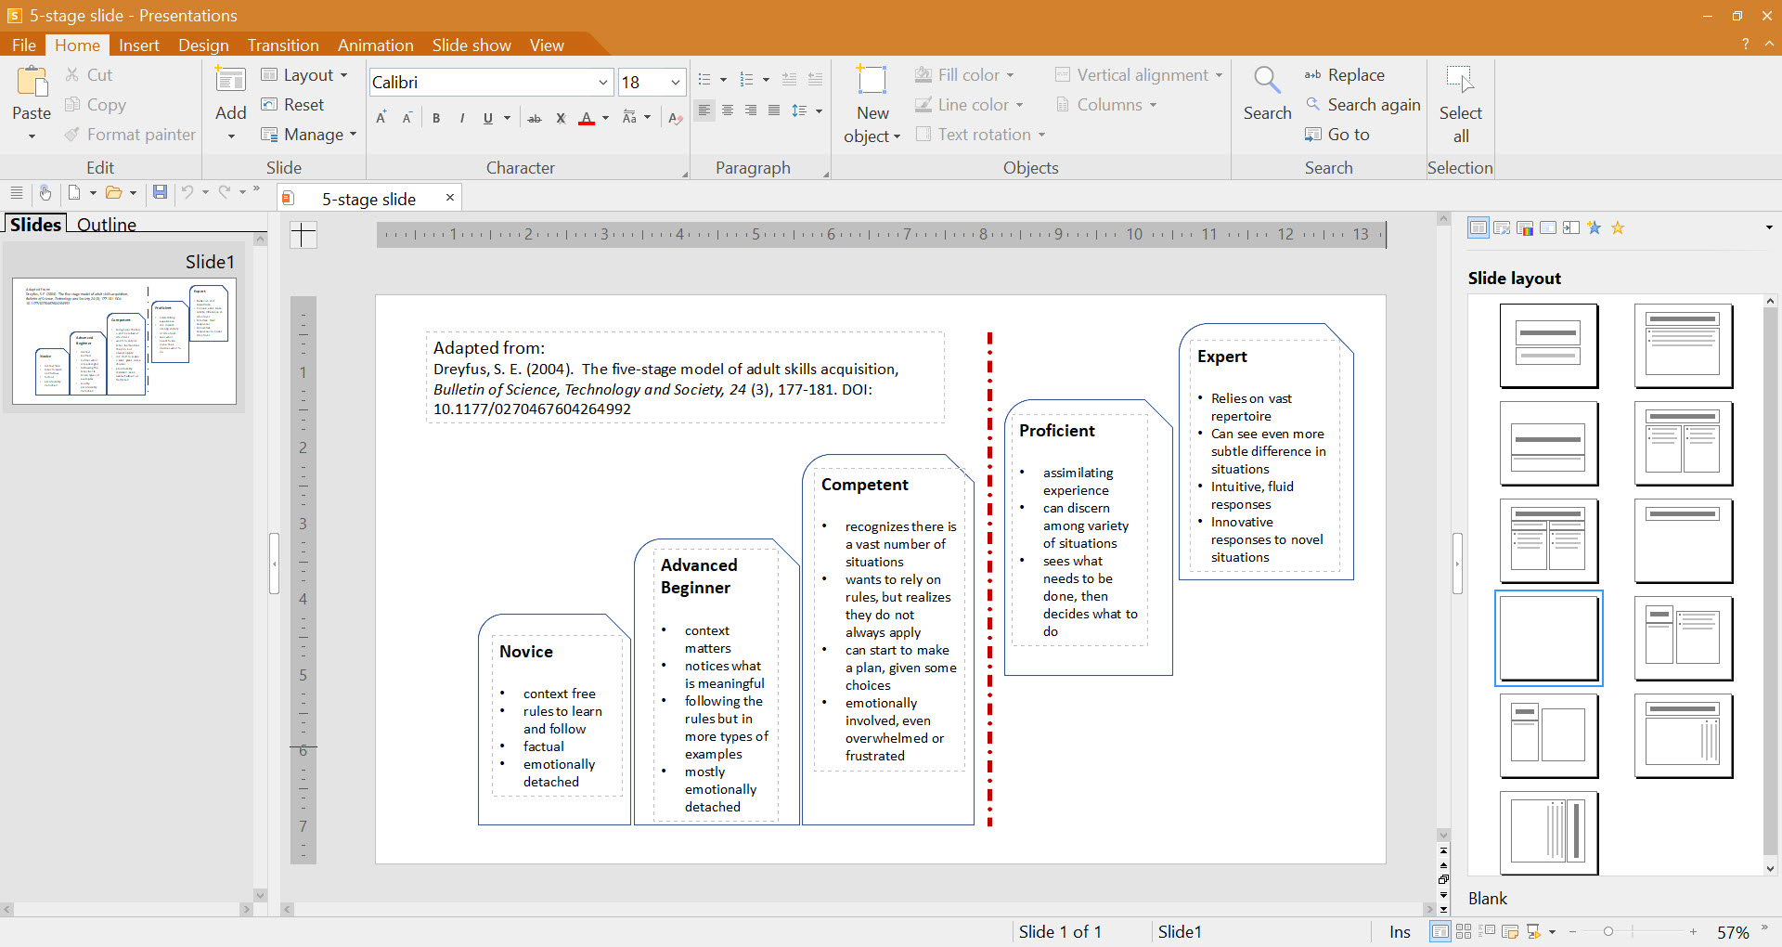Click the Search again button
This screenshot has width=1782, height=947.
pyautogui.click(x=1362, y=105)
